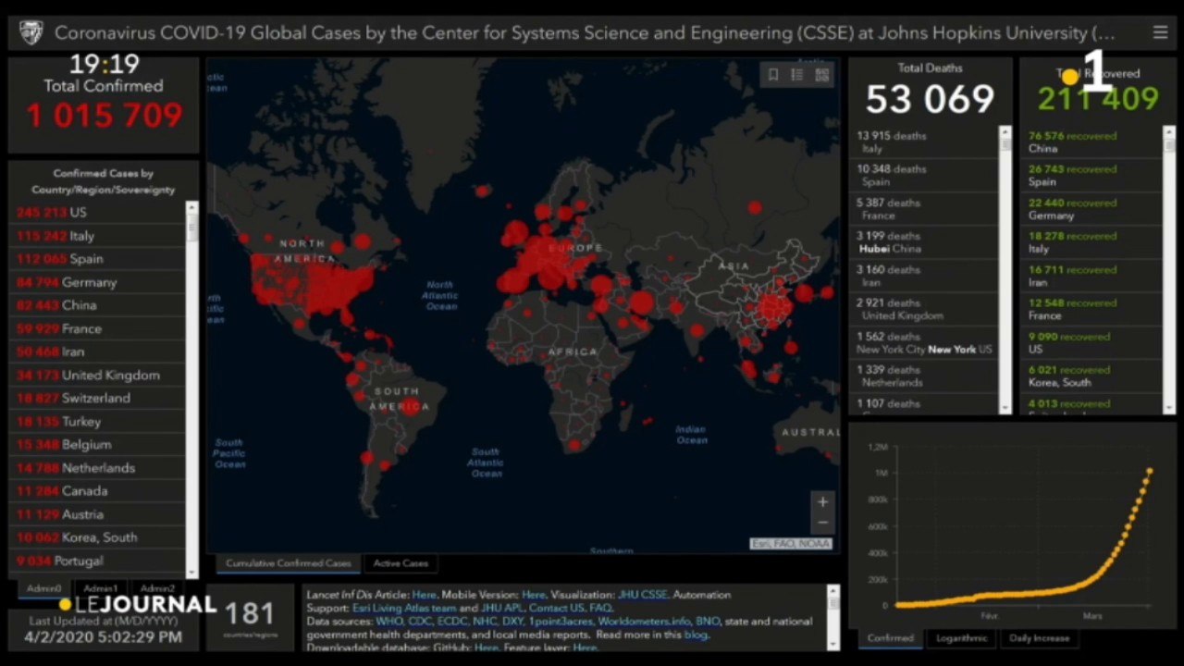Open the hamburger menu in the title bar
The height and width of the screenshot is (666, 1184).
(1160, 32)
